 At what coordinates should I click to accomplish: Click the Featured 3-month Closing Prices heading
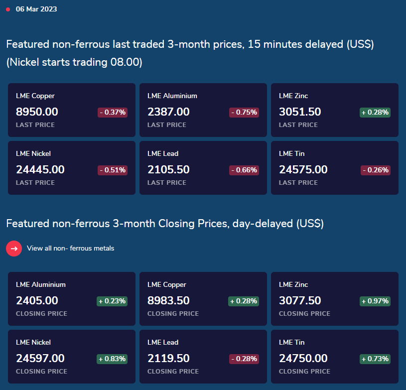(x=165, y=224)
